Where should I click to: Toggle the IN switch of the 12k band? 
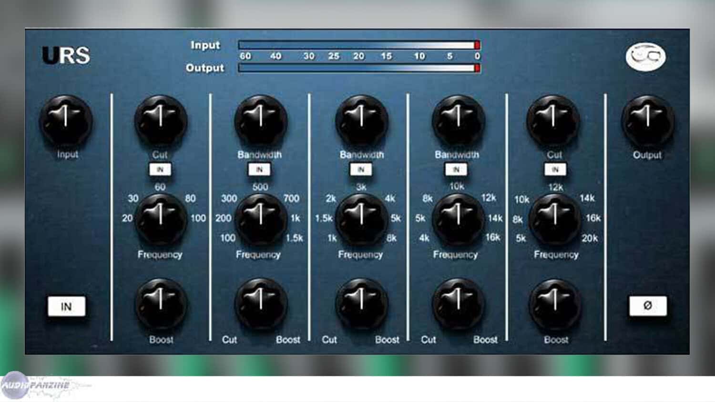click(x=555, y=169)
